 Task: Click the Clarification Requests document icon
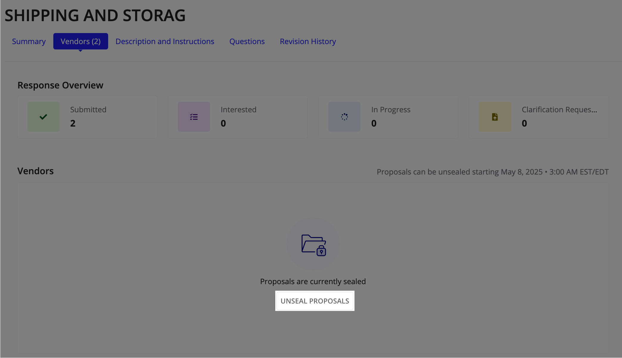[x=495, y=117]
